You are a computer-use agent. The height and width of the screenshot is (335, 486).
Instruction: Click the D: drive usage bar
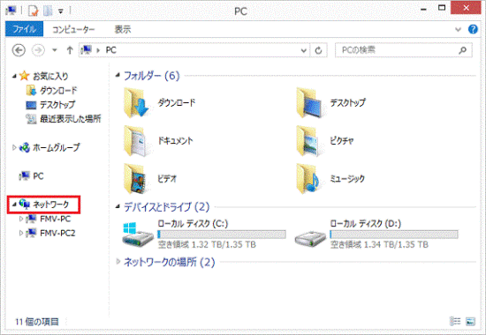[x=394, y=234]
